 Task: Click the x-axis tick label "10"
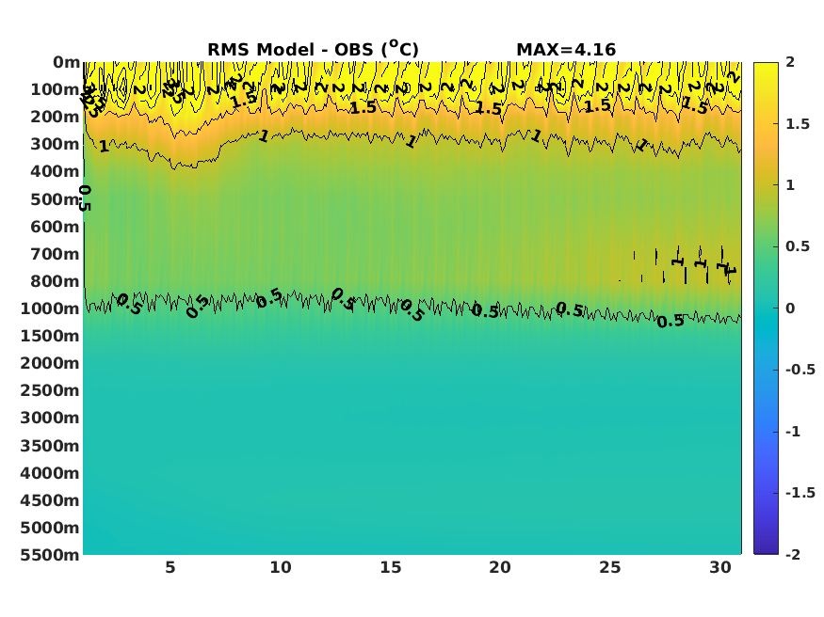tap(281, 567)
